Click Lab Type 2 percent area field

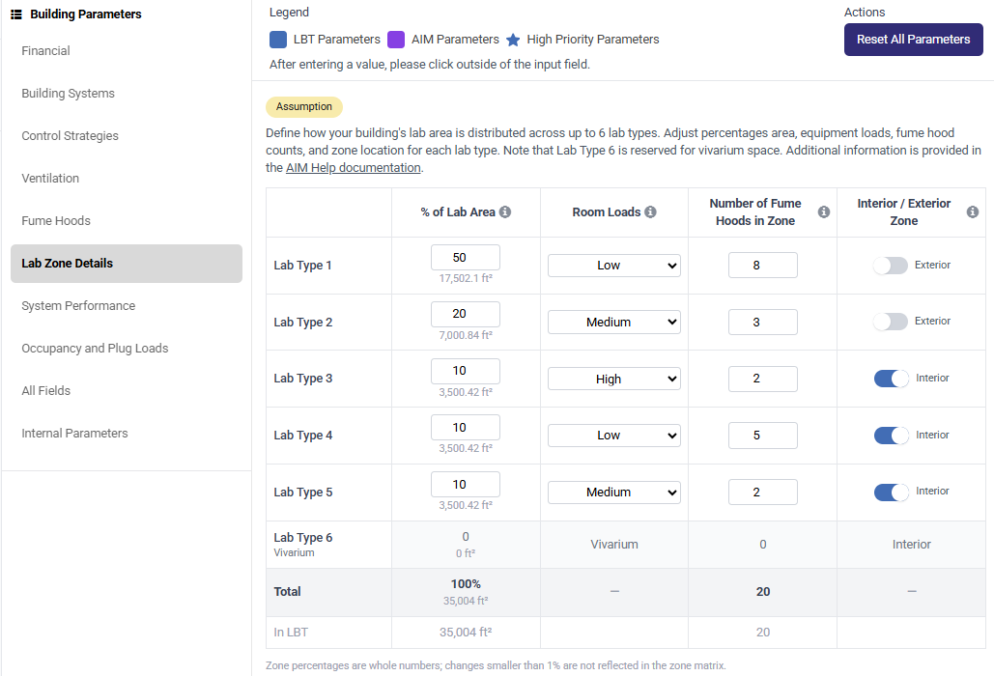coord(466,314)
